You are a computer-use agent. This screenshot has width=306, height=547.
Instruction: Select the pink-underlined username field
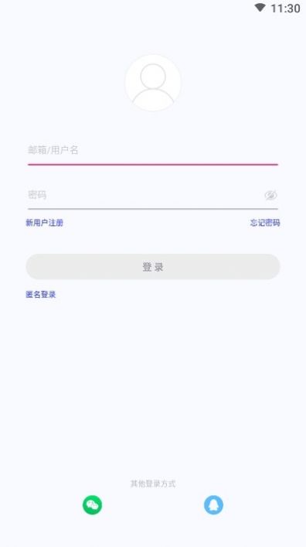pos(153,151)
